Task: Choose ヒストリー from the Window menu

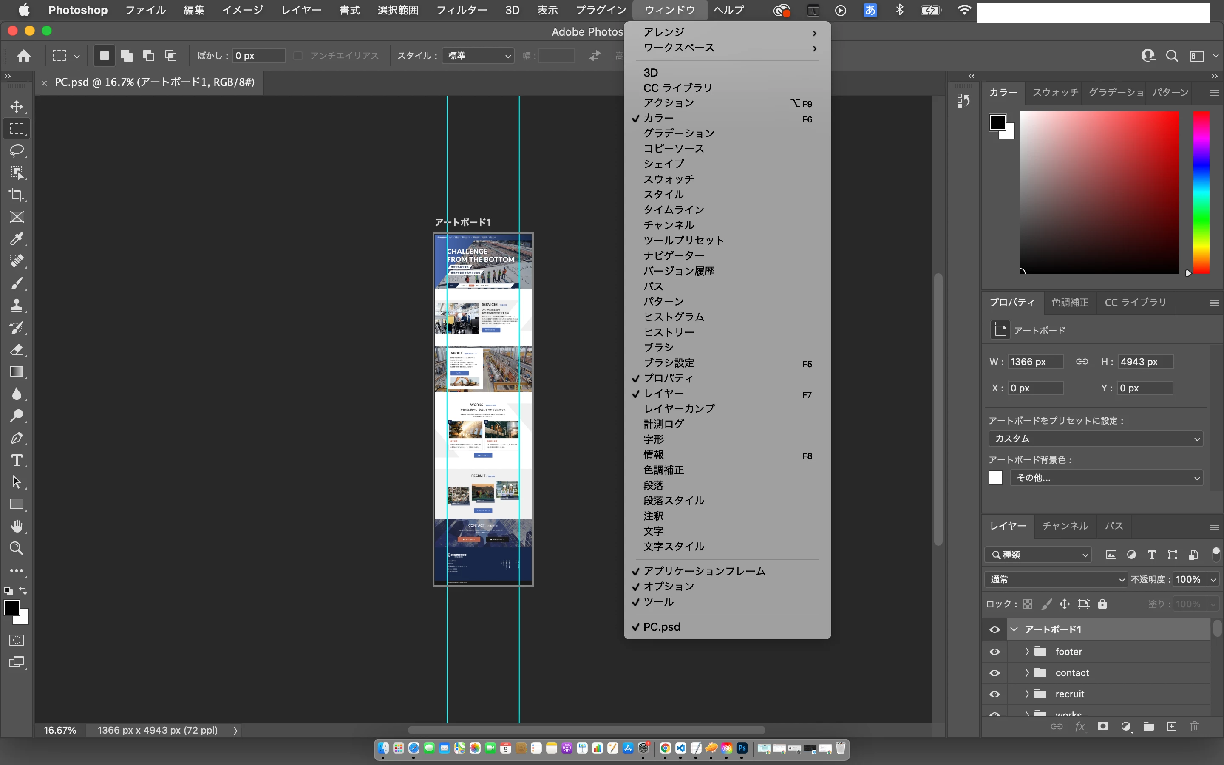Action: [x=669, y=332]
